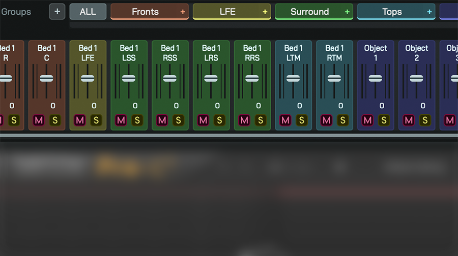Click the add new group plus button

coord(57,11)
